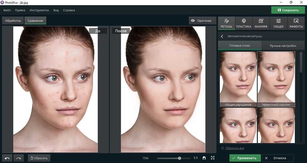Click the redo arrow button
307x163 pixels.
19,158
